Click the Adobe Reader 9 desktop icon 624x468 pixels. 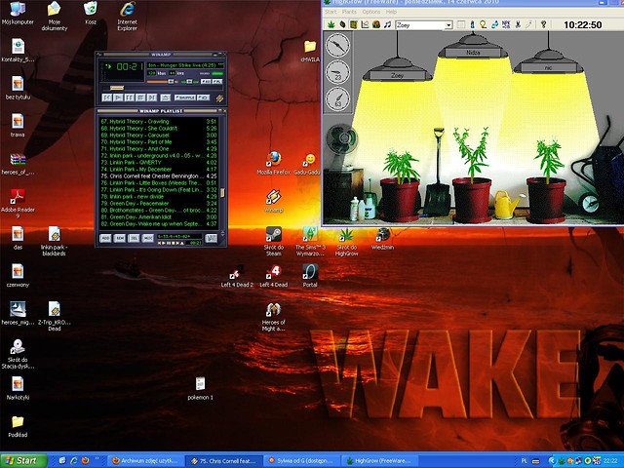coord(18,204)
